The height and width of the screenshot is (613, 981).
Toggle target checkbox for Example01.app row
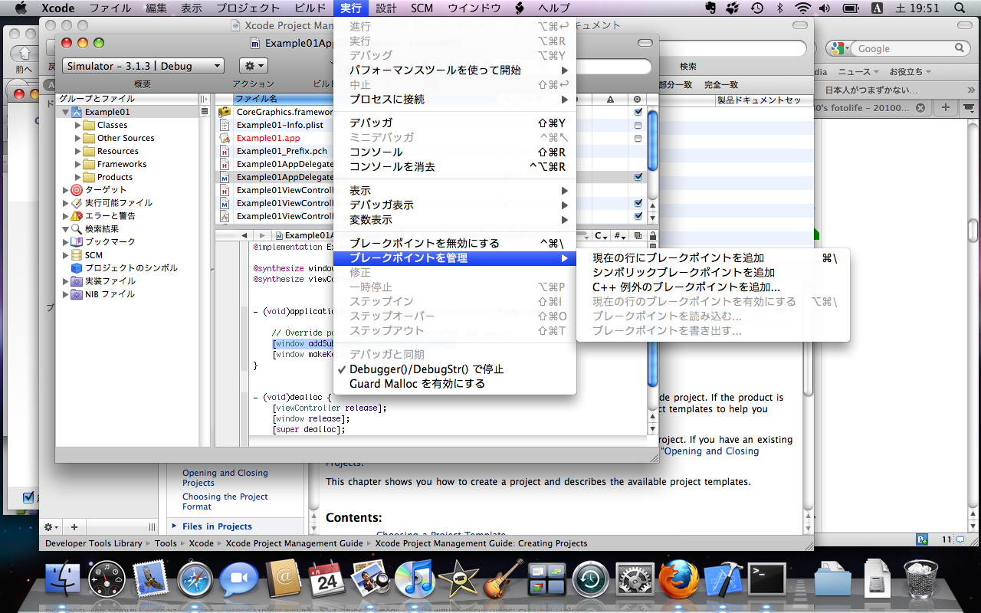[638, 138]
